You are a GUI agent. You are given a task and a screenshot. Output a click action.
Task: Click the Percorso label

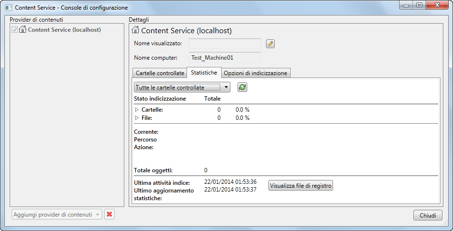pyautogui.click(x=146, y=140)
